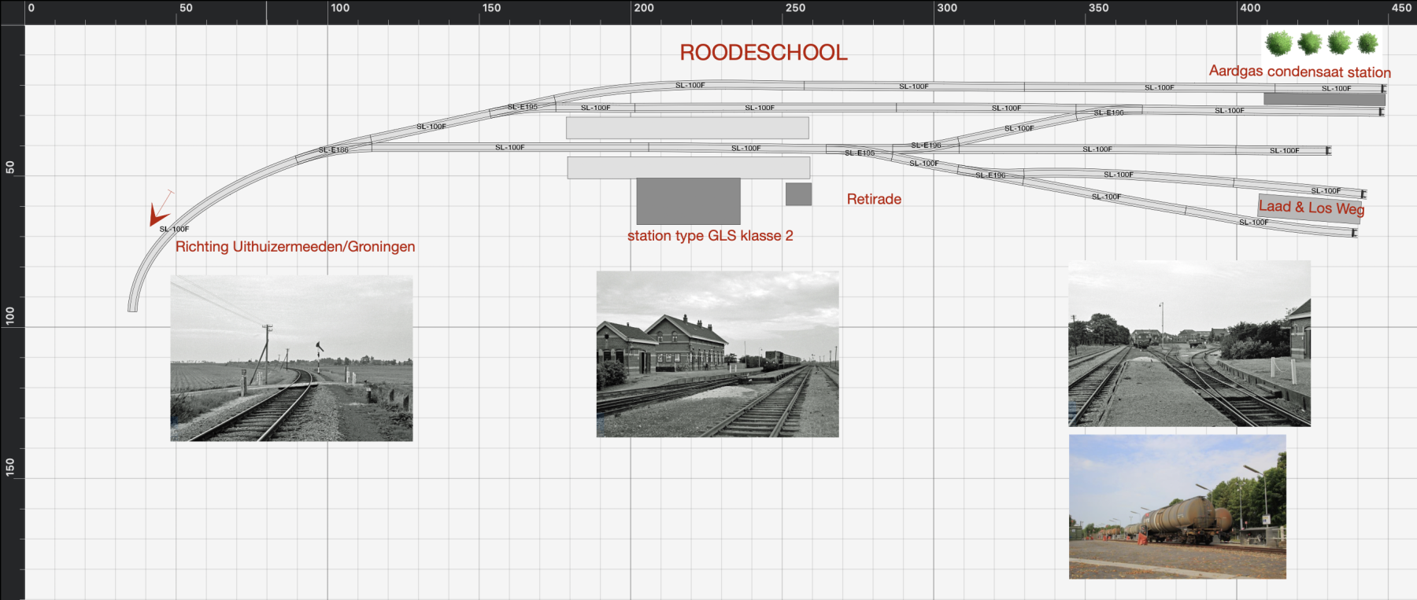Click the 0 origin mark on horizontal ruler
Viewport: 1417px width, 600px height.
click(x=31, y=8)
